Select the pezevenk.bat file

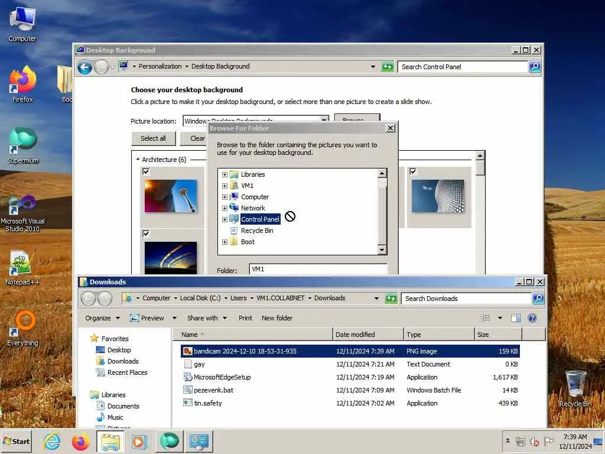350,390
